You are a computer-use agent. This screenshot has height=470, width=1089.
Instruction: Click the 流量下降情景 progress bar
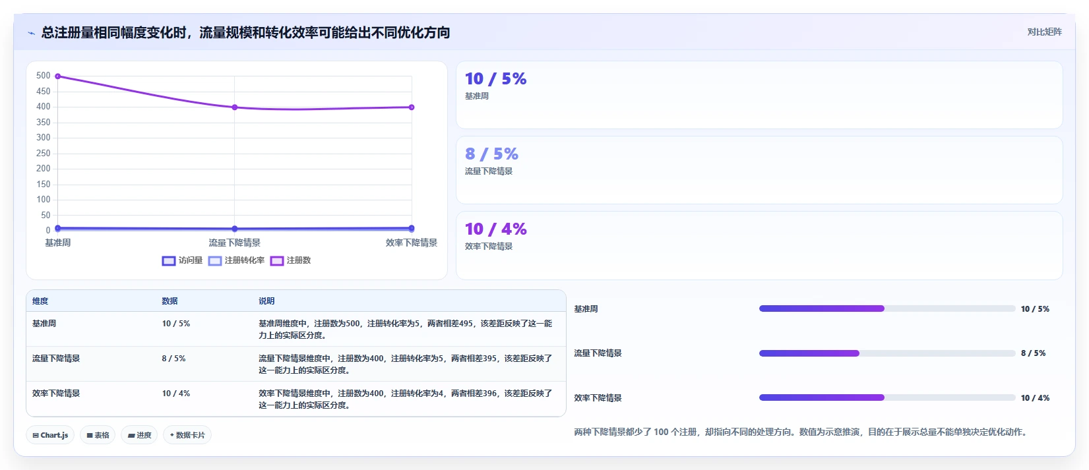click(x=887, y=353)
